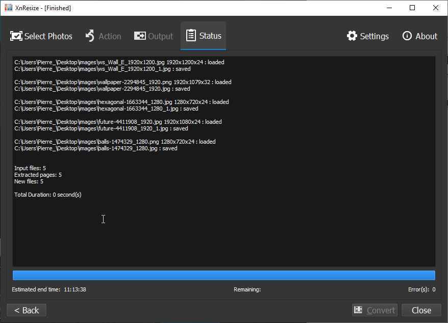The image size is (448, 323).
Task: Select the Status tab
Action: coord(204,36)
